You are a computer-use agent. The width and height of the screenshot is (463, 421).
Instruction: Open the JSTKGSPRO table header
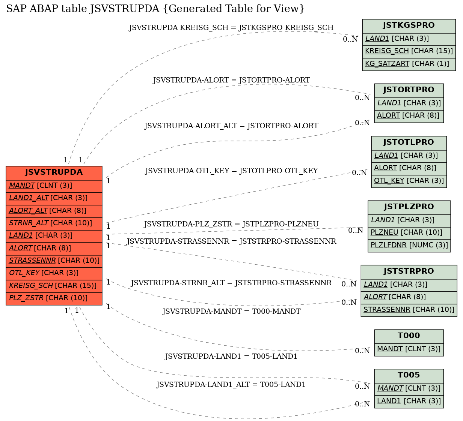409,26
